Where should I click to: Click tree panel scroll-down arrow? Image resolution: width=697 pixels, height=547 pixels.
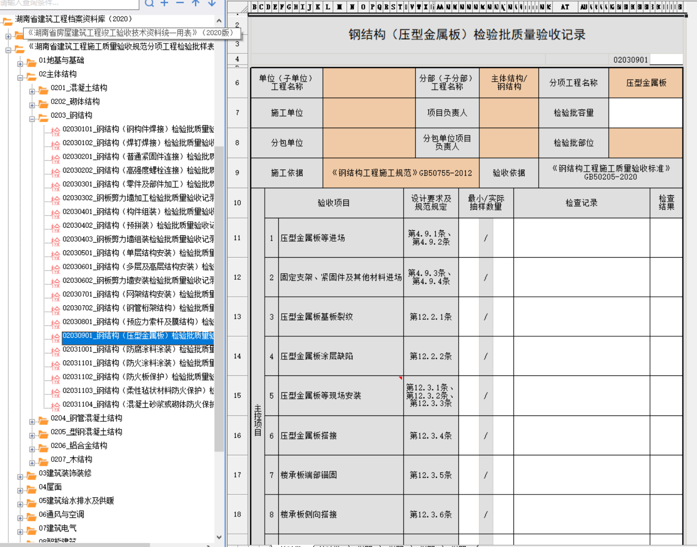219,537
